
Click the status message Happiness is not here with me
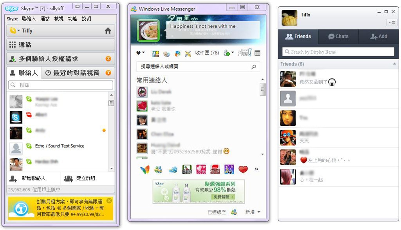tap(203, 26)
